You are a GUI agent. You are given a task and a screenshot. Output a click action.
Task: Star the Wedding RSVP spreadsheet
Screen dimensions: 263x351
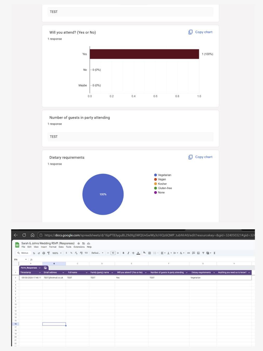click(x=79, y=243)
